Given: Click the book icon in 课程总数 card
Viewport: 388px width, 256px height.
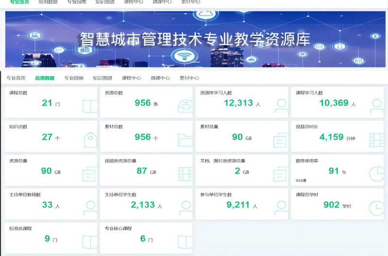Looking at the screenshot, I should pos(89,106).
